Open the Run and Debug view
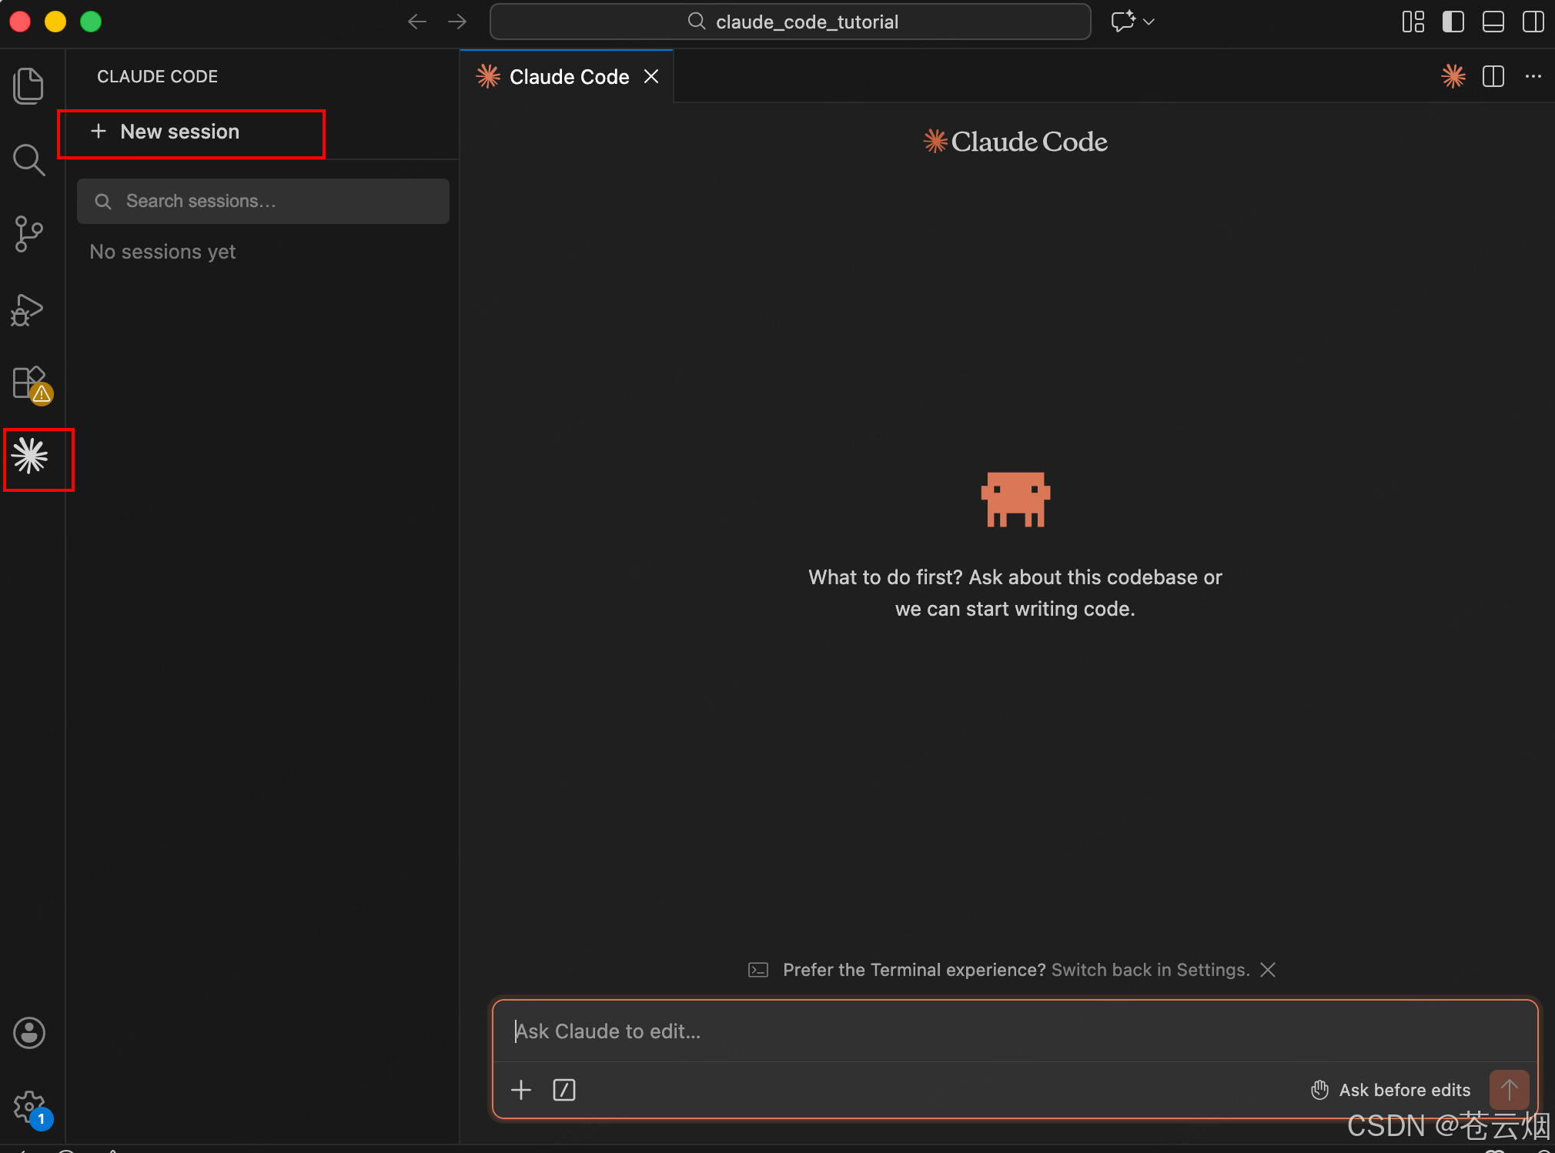The height and width of the screenshot is (1153, 1555). pos(28,309)
